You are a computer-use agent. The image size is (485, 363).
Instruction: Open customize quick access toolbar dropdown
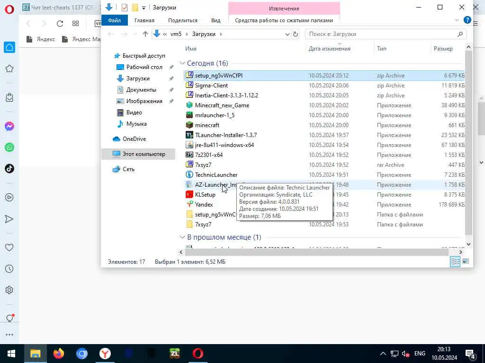tap(144, 8)
